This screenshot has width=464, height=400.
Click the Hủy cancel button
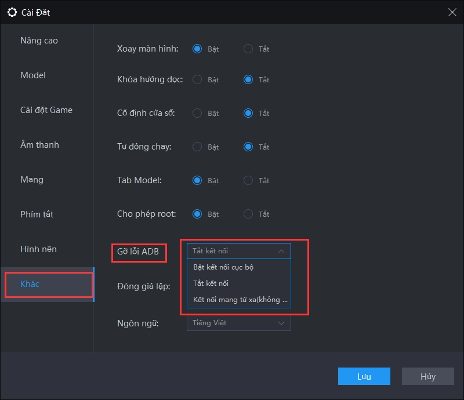point(427,376)
